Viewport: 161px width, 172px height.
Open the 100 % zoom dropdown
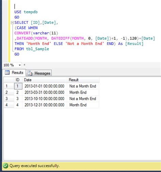point(20,65)
